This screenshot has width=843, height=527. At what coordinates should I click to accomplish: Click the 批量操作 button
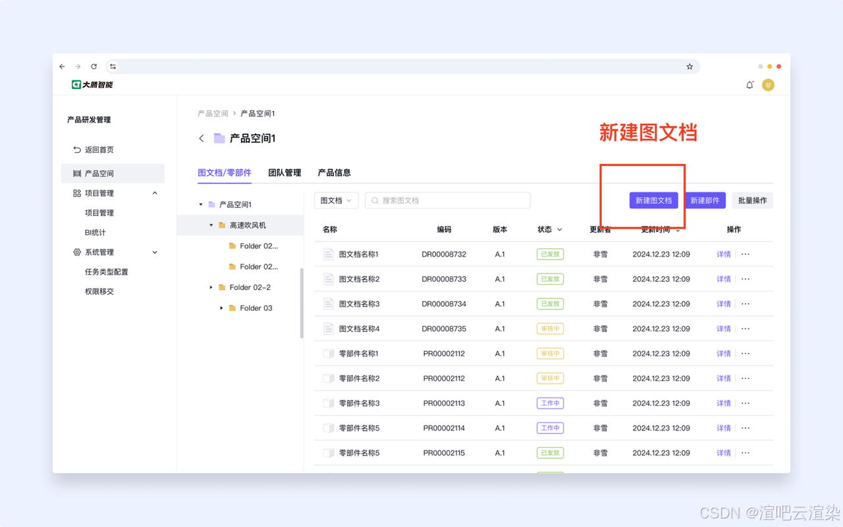[x=752, y=200]
